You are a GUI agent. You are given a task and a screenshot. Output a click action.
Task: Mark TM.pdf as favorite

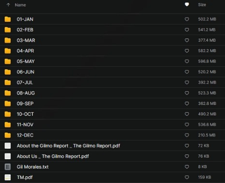[187, 177]
